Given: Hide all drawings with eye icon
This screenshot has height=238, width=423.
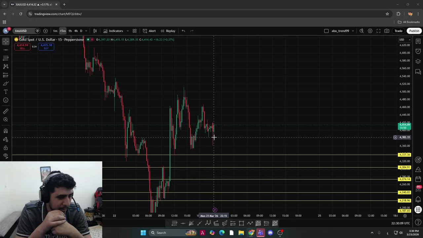Looking at the screenshot, I should coord(6,156).
